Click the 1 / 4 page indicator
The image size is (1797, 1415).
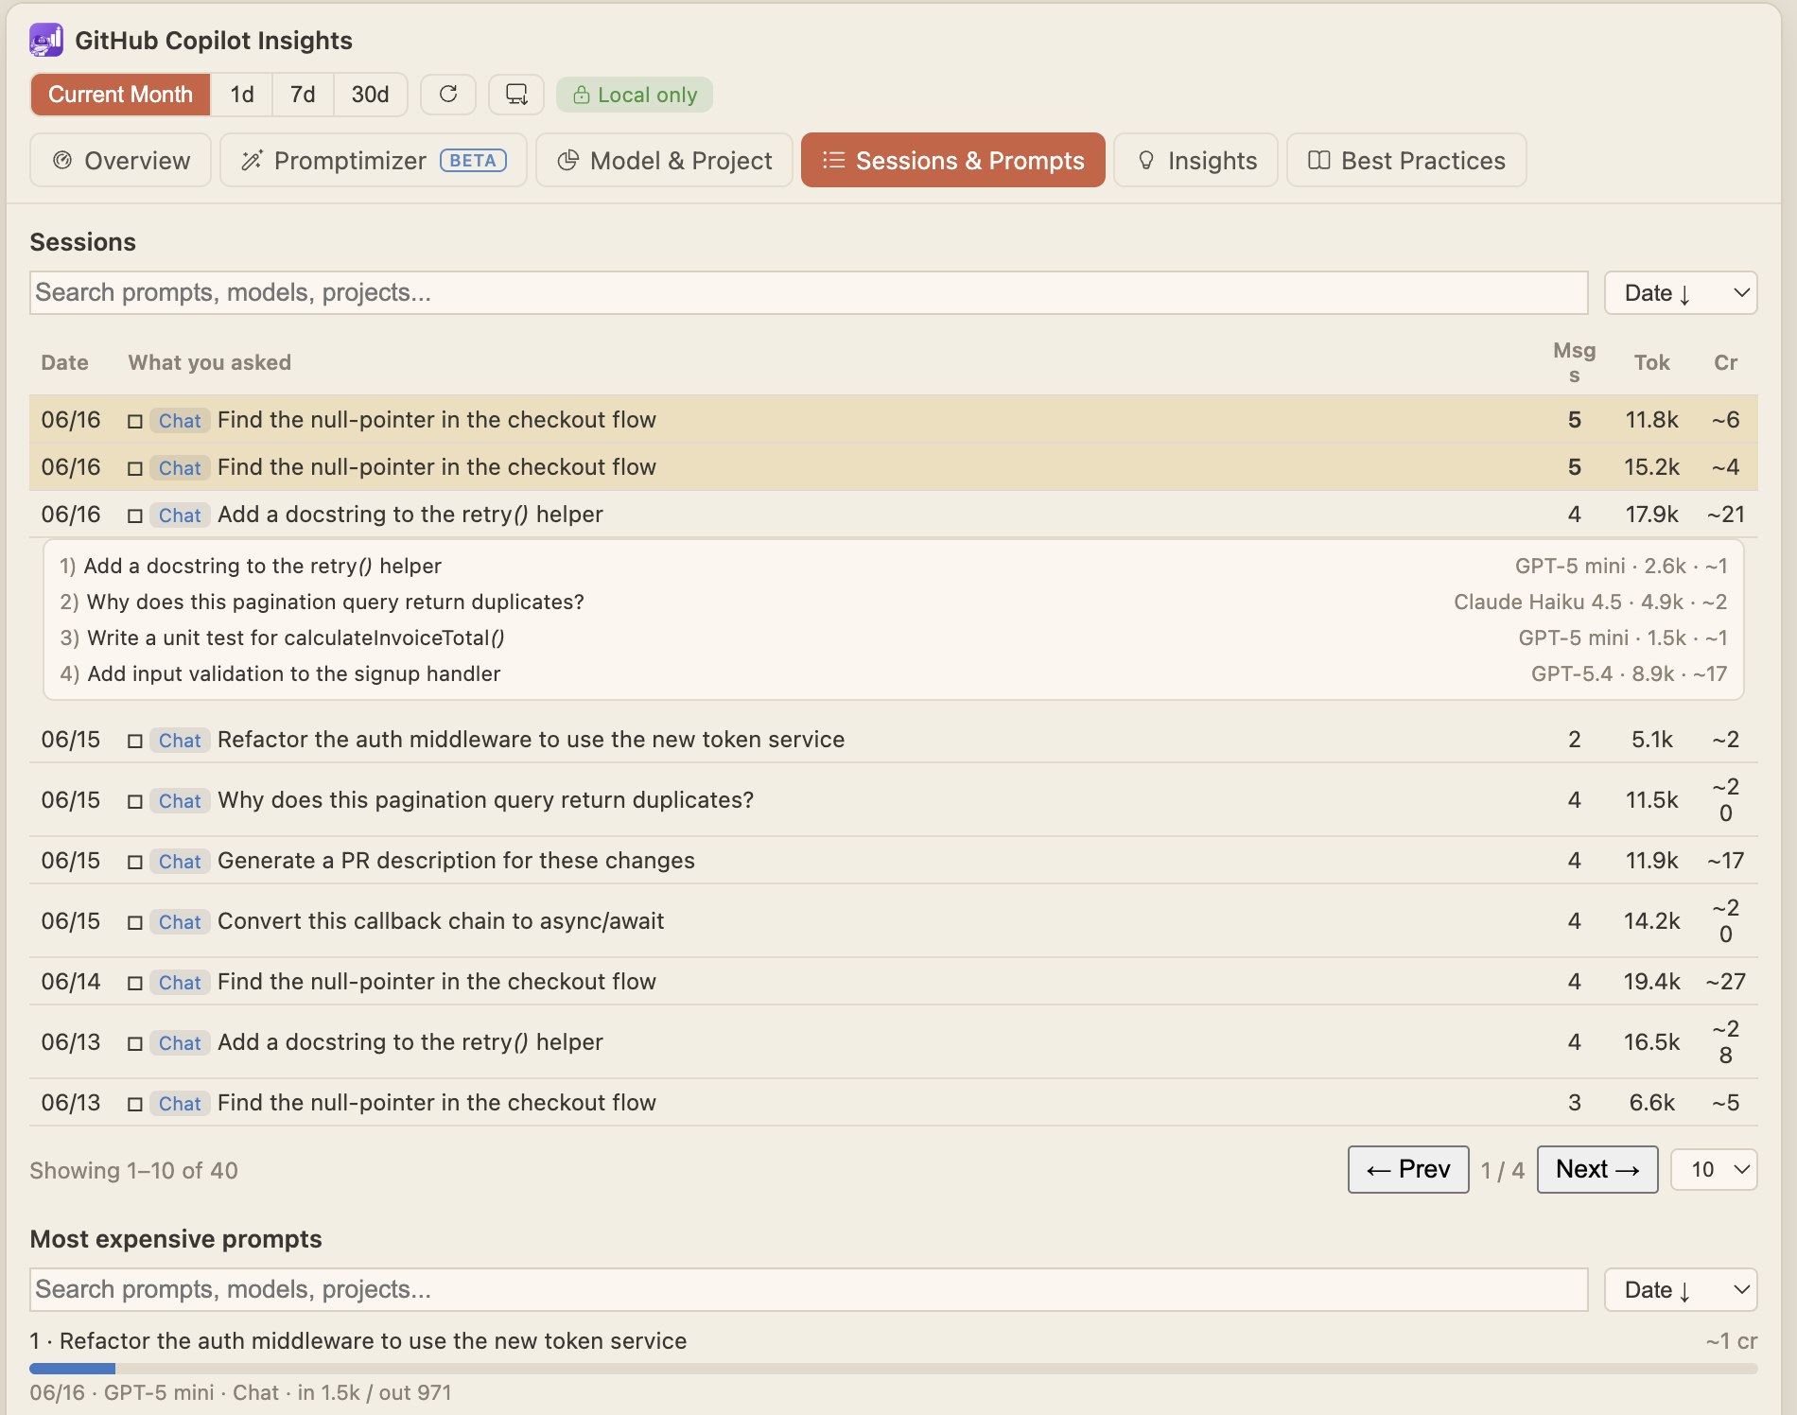coord(1503,1170)
